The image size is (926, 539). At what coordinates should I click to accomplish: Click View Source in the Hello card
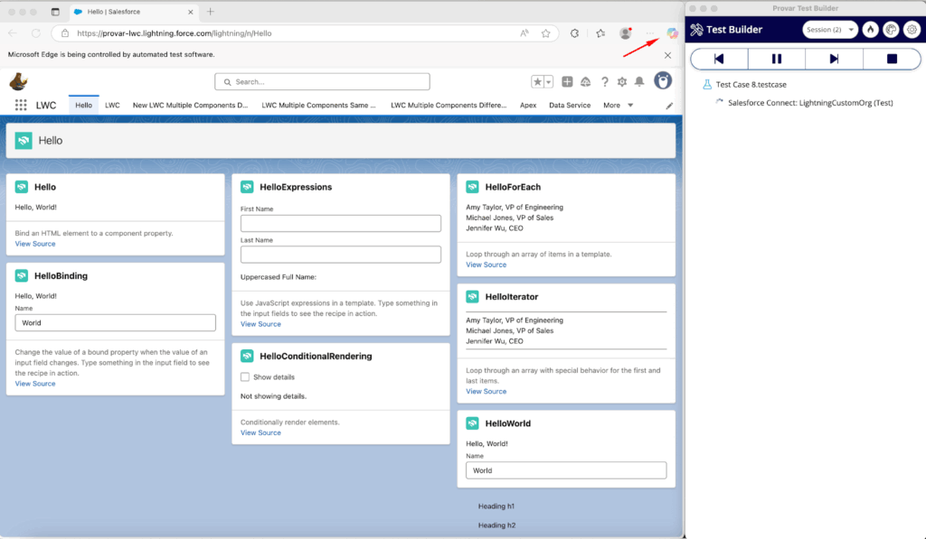(35, 244)
